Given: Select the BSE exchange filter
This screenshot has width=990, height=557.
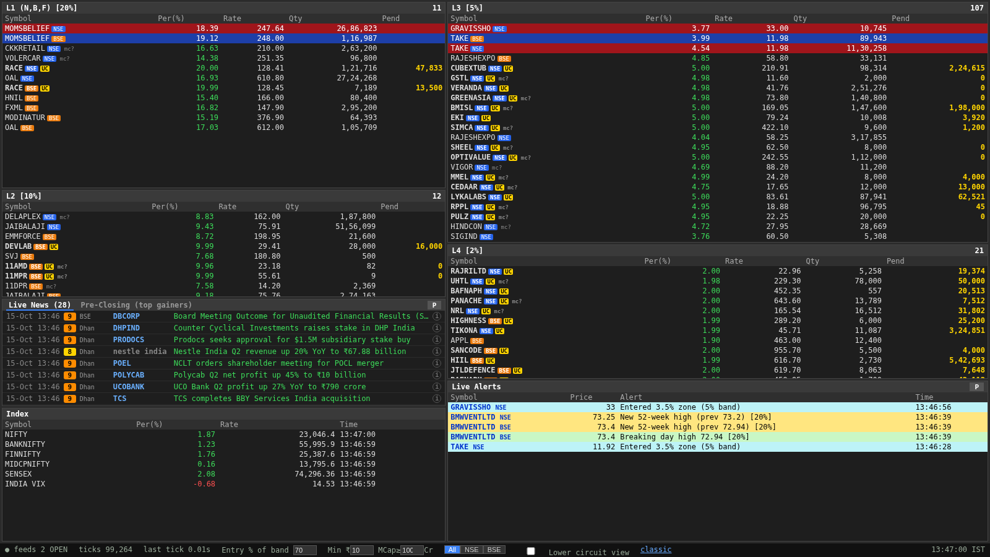Looking at the screenshot, I should tap(494, 550).
